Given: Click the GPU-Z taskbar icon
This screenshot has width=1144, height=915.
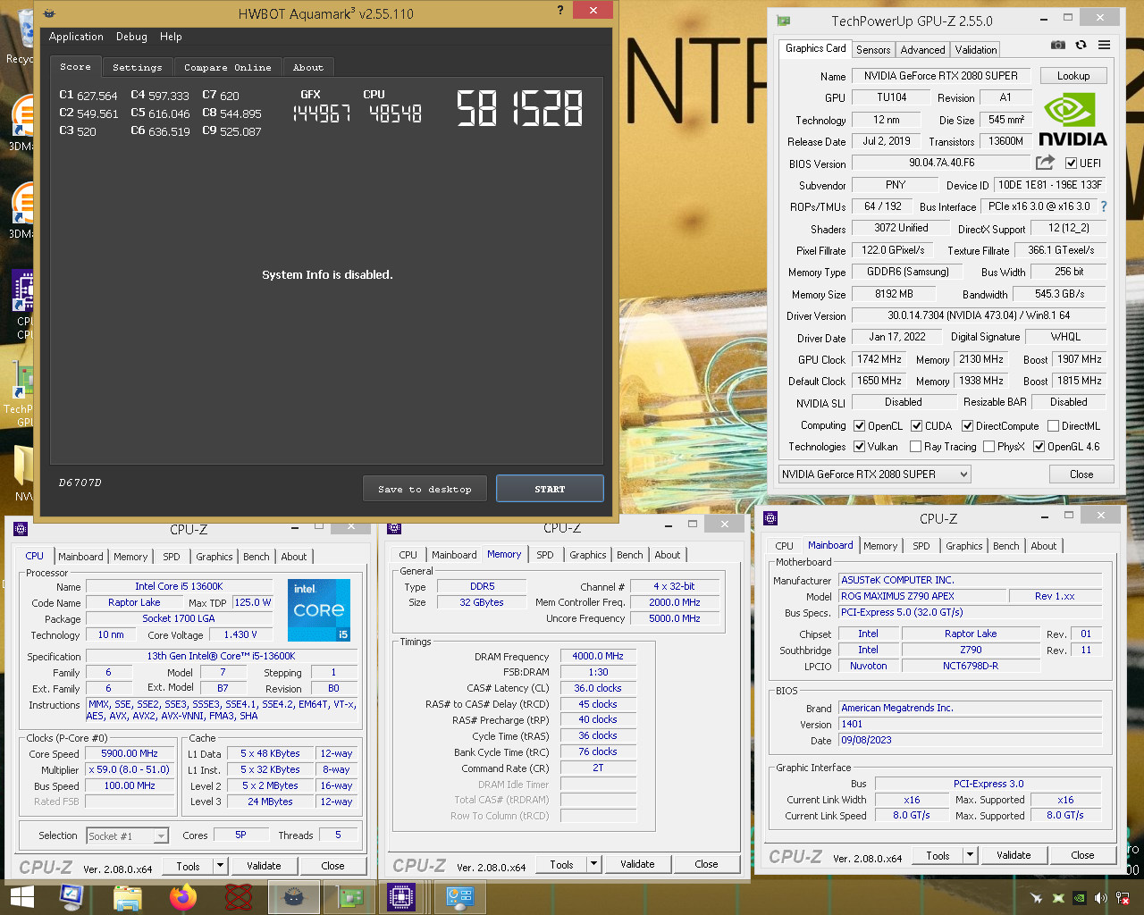Looking at the screenshot, I should [x=349, y=897].
